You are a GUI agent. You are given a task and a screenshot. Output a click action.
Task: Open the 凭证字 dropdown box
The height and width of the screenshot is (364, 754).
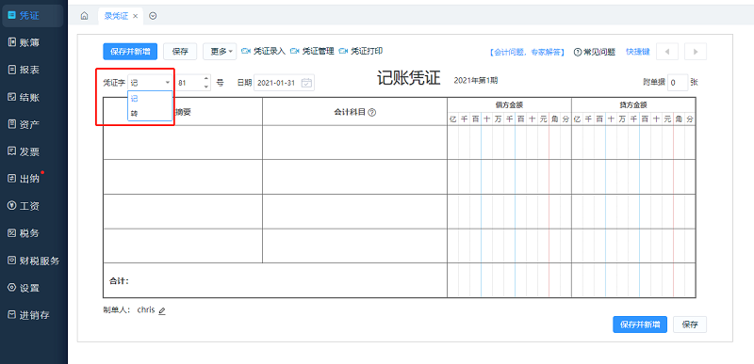[x=150, y=83]
